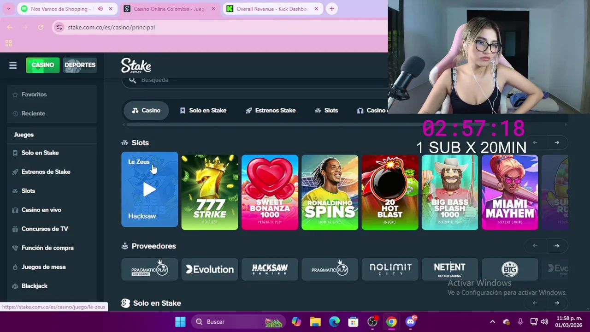The height and width of the screenshot is (332, 590).
Task: Select the Casino category tab
Action: (146, 111)
